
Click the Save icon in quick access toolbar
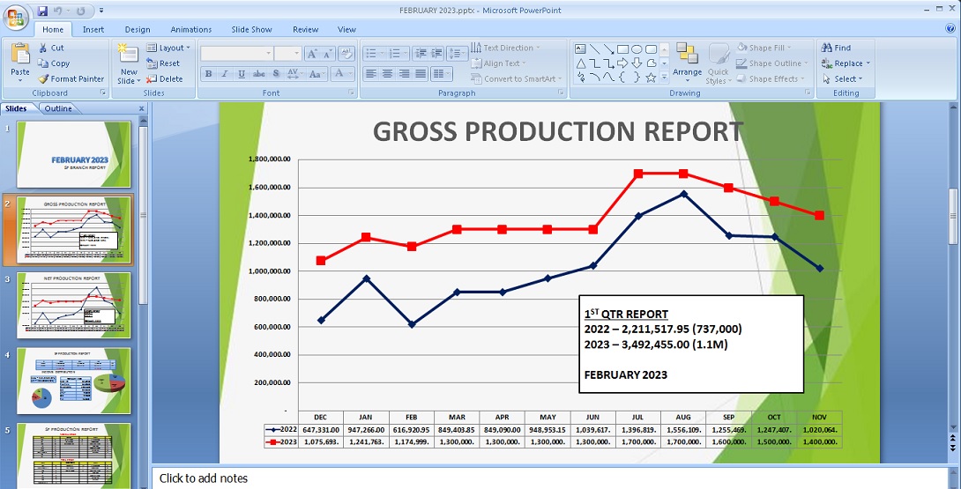pos(42,11)
